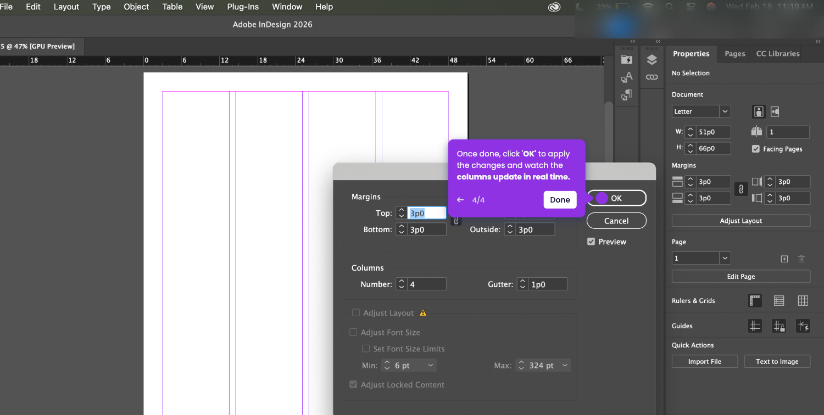The image size is (824, 415).
Task: Click the pages count icon in Properties
Action: [757, 132]
